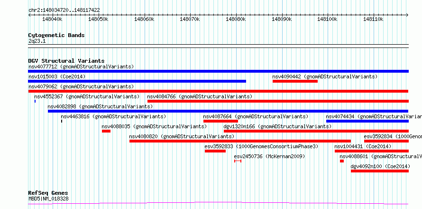Click the left arrowhead of the ruler
Image resolution: width=422 pixels, height=209 pixels.
pos(29,15)
